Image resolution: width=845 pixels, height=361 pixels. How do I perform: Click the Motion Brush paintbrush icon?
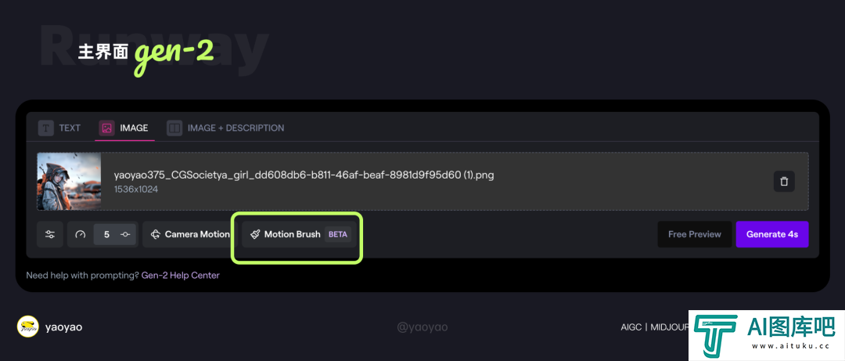[255, 234]
